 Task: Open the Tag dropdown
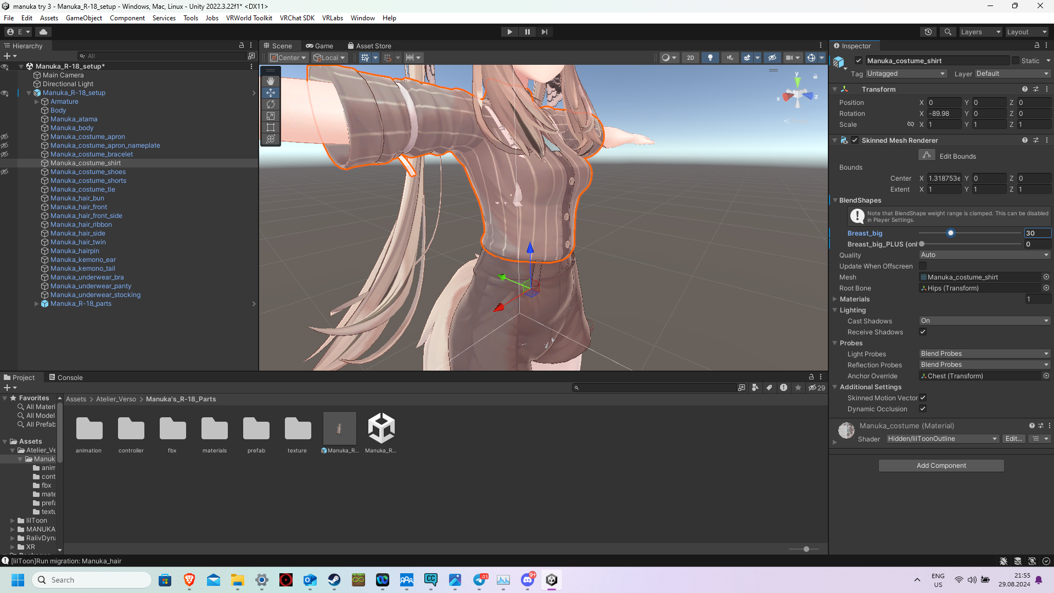(x=906, y=74)
